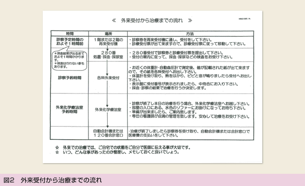The height and width of the screenshot is (186, 305).
Task: Click the 診察予約時間 cell
Action: [70, 78]
